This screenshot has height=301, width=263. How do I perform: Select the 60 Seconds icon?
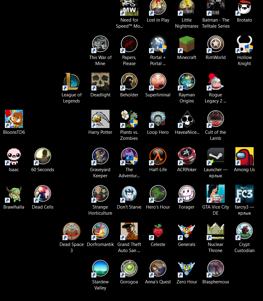[x=43, y=157]
